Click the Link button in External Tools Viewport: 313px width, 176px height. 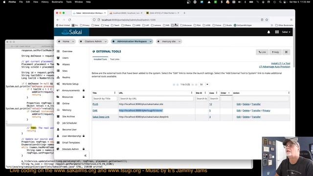[x=262, y=52]
